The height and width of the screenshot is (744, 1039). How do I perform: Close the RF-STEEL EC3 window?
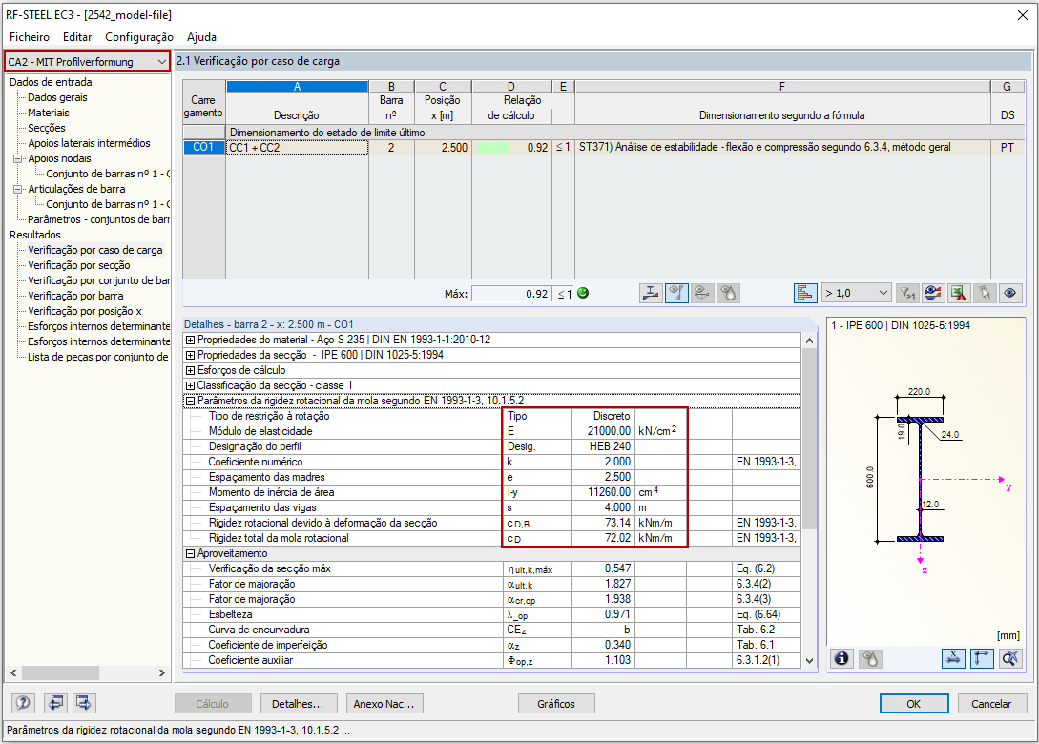[1023, 15]
